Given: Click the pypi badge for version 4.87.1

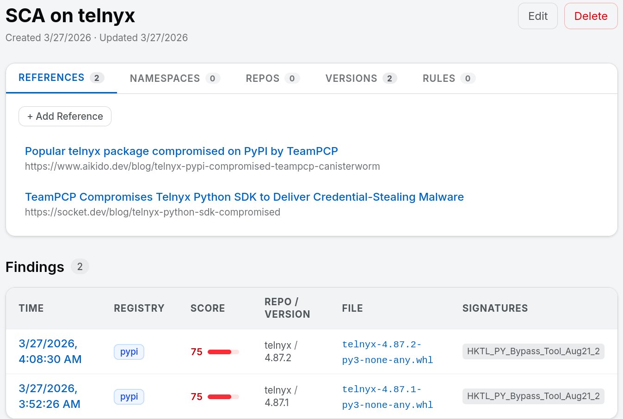Looking at the screenshot, I should tap(129, 397).
